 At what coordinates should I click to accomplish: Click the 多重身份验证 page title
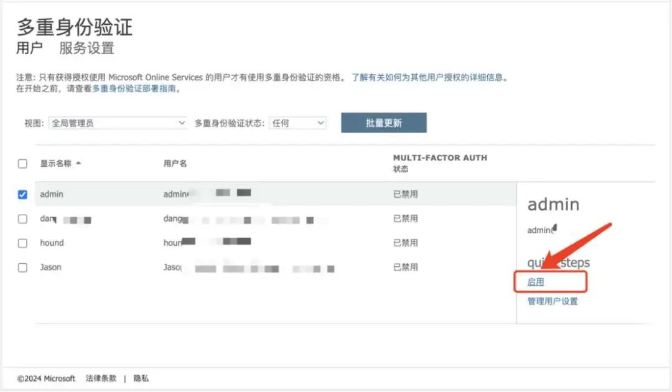pyautogui.click(x=75, y=27)
